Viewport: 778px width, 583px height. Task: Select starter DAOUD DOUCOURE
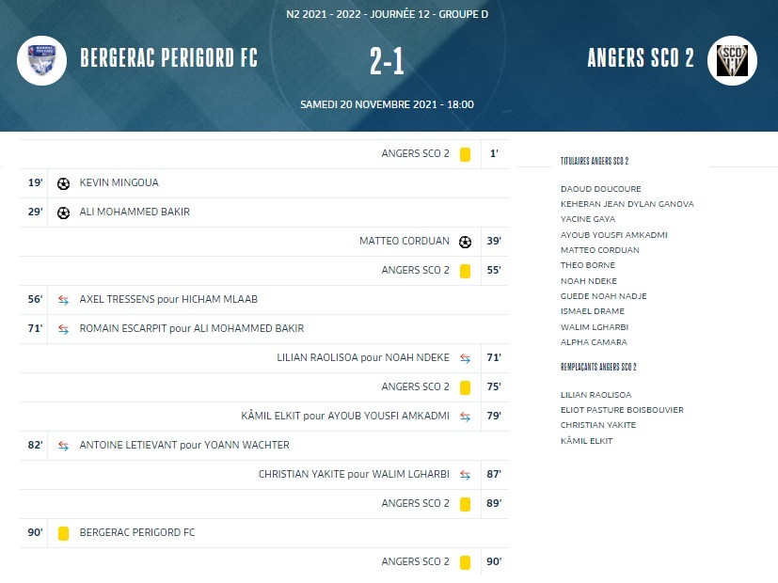point(601,189)
